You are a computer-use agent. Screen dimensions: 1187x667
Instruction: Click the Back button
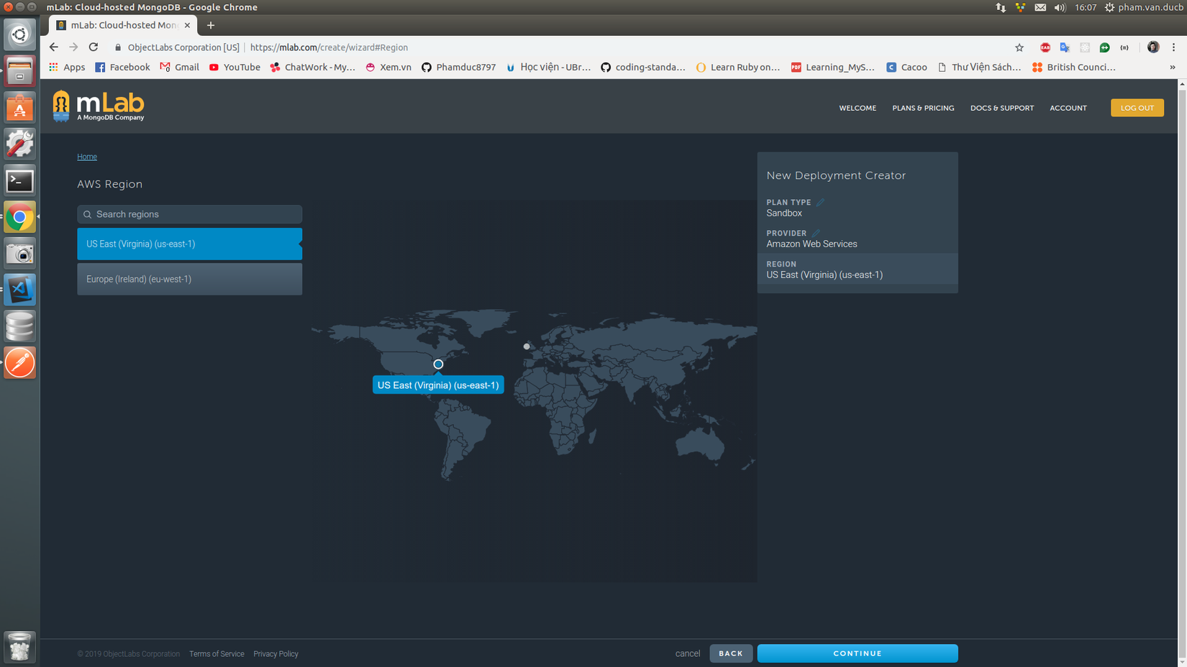(730, 653)
